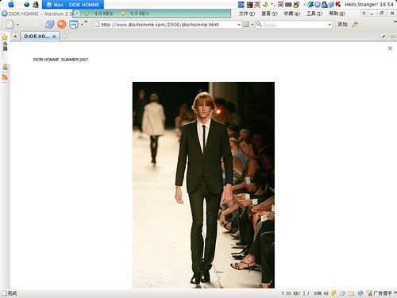Select the Max - DIOR HOMME taskbar item
The image size is (397, 298).
coord(73,5)
